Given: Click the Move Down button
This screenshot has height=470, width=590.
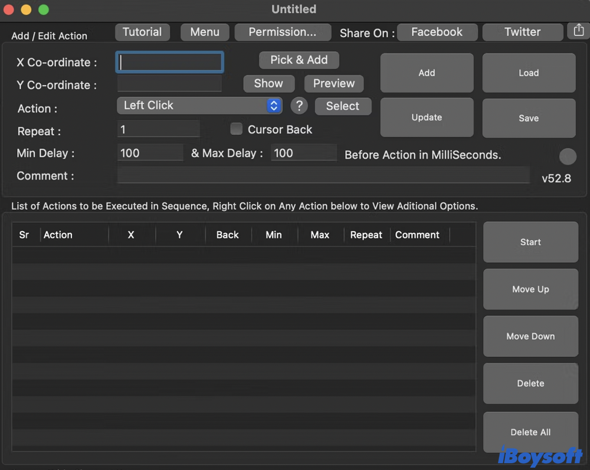Looking at the screenshot, I should [530, 337].
